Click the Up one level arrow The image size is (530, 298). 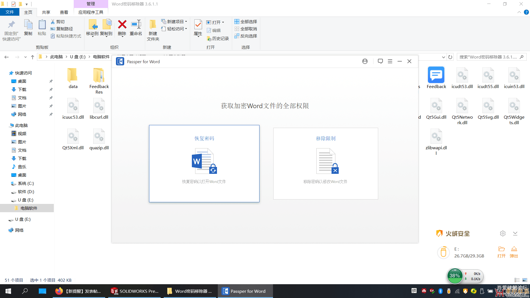pos(33,57)
